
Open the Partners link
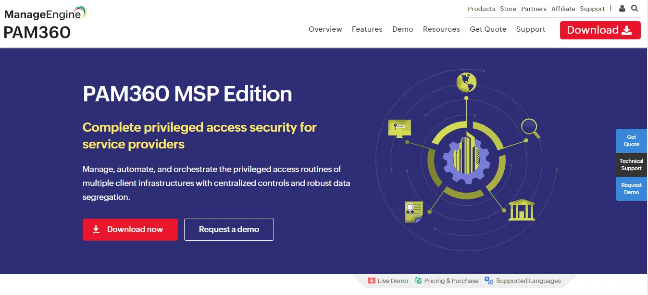coord(534,9)
